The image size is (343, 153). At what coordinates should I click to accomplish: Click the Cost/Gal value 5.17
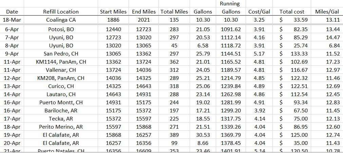[259, 54]
